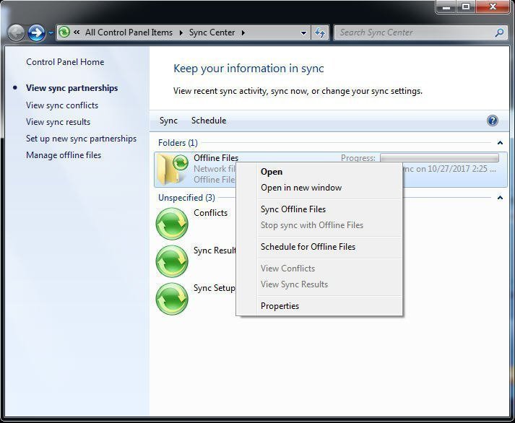Open Manage offline files link
The image size is (515, 423).
(x=64, y=155)
